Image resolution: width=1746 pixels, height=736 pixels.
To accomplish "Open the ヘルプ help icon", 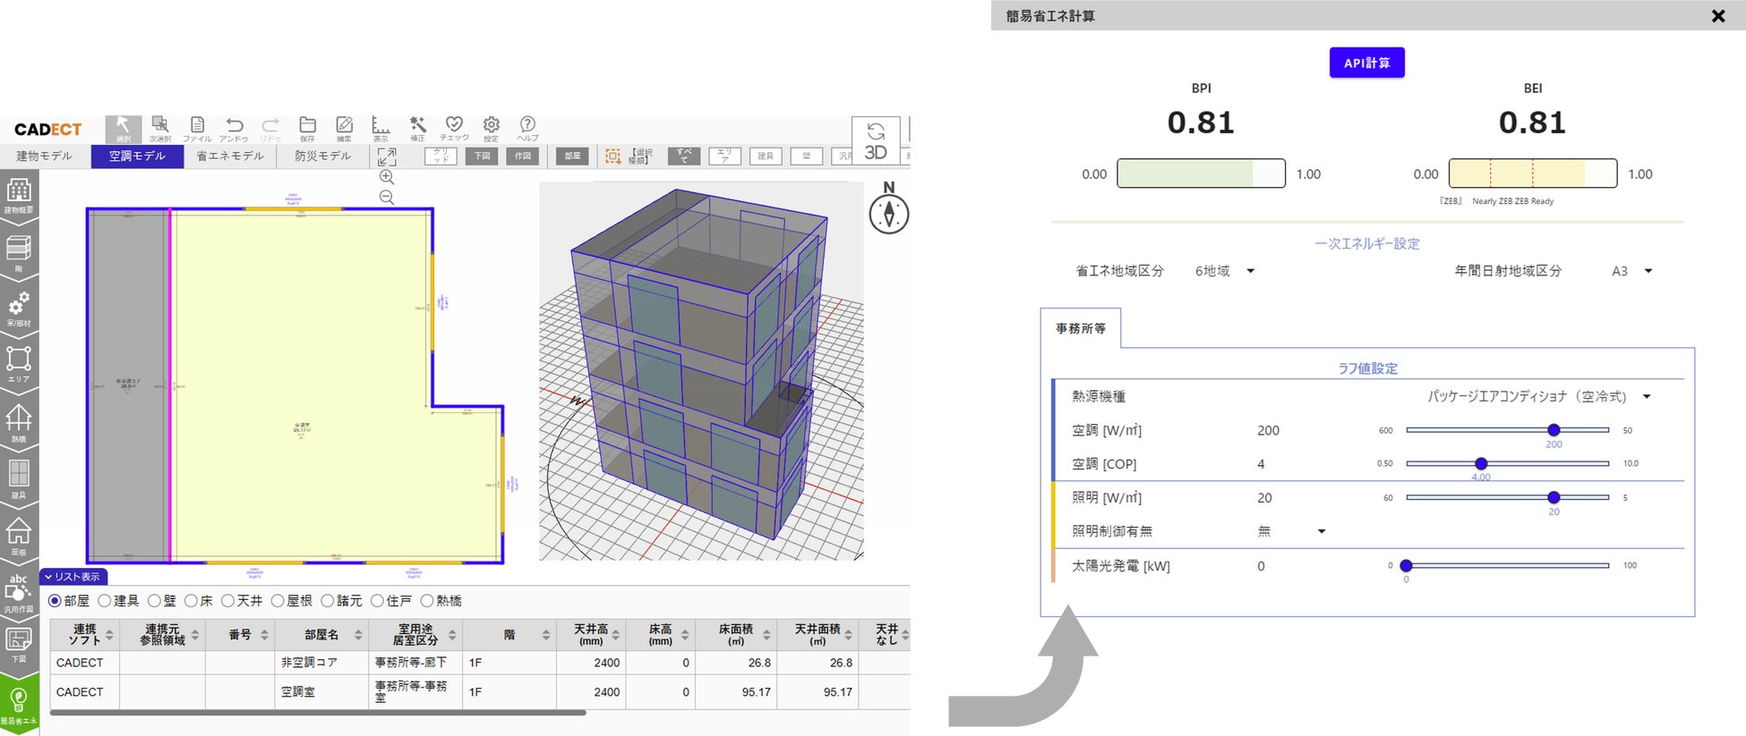I will click(527, 129).
